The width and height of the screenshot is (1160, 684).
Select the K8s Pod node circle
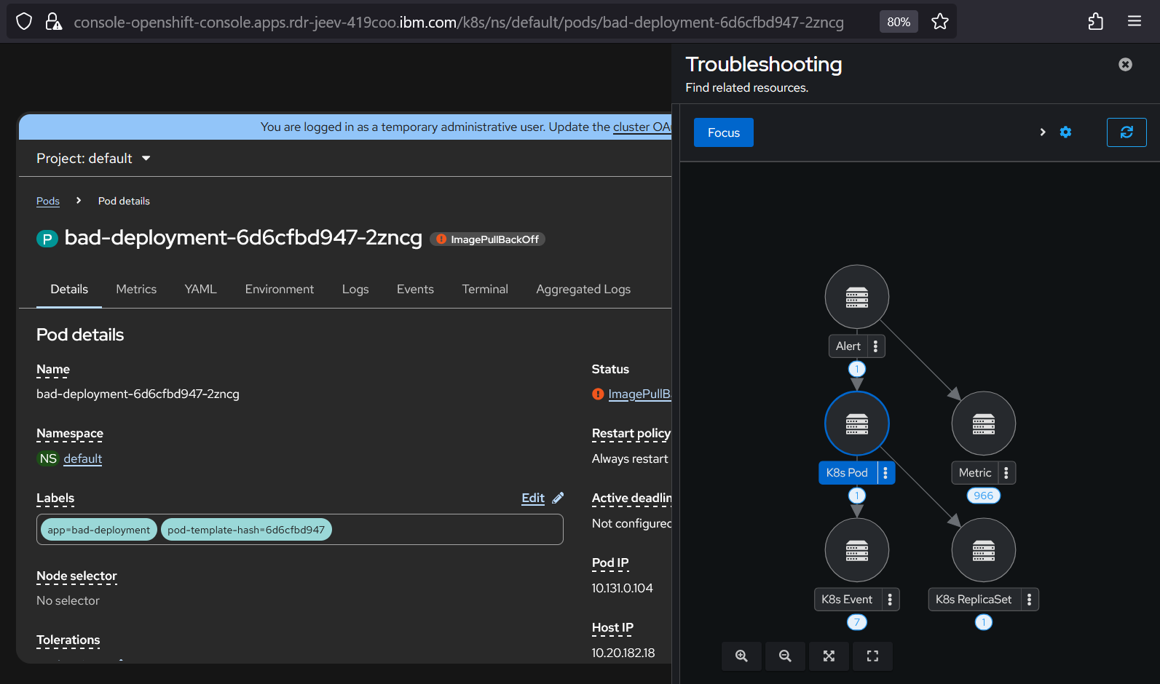(x=857, y=423)
